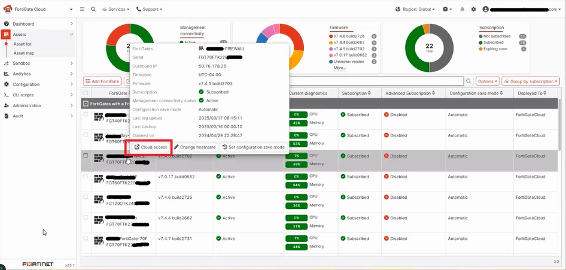This screenshot has height=270, width=566.
Task: Select Asset list in sidebar
Action: (22, 44)
